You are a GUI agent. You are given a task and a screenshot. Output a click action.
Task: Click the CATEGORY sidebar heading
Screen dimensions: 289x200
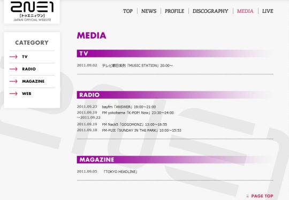coord(32,43)
